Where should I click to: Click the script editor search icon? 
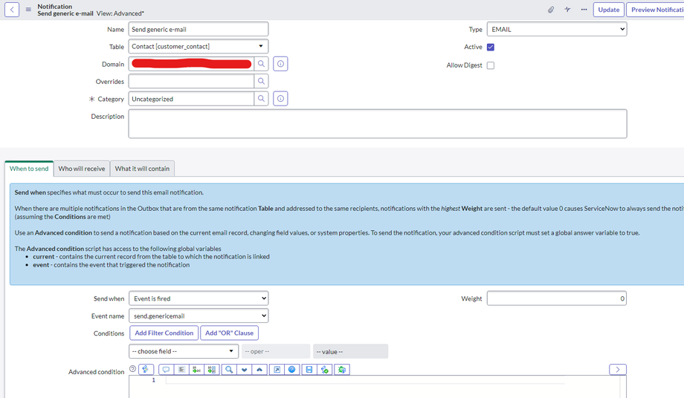pyautogui.click(x=229, y=369)
